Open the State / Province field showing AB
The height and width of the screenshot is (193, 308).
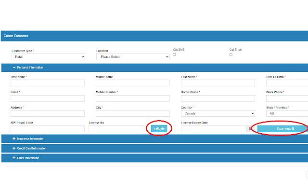click(287, 113)
